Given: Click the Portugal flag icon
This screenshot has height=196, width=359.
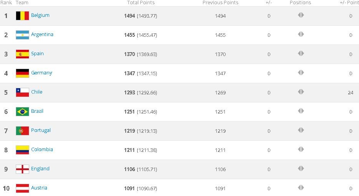Looking at the screenshot, I should click(x=22, y=131).
